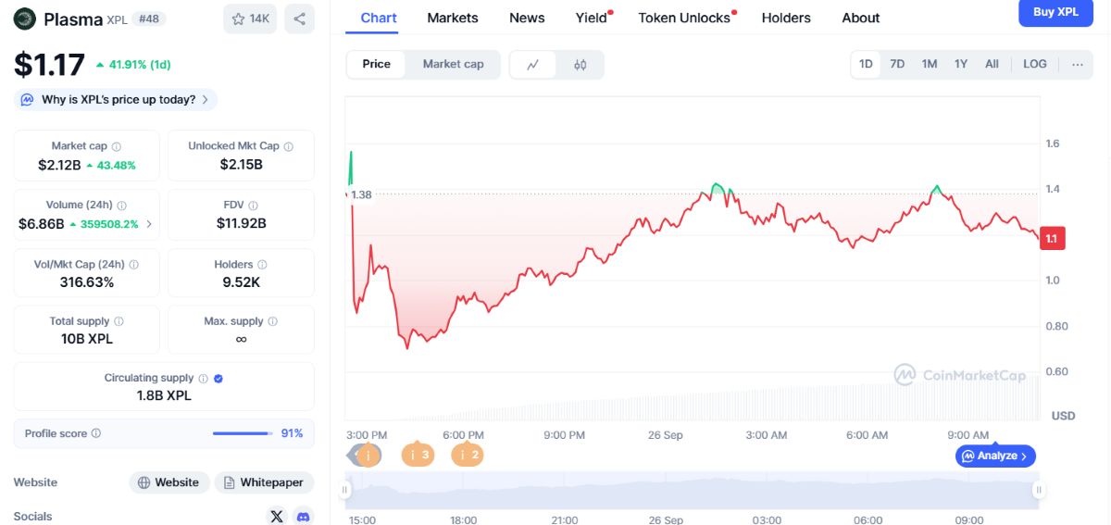This screenshot has width=1111, height=525.
Task: Click Max. supply info icon
Action: [x=273, y=321]
